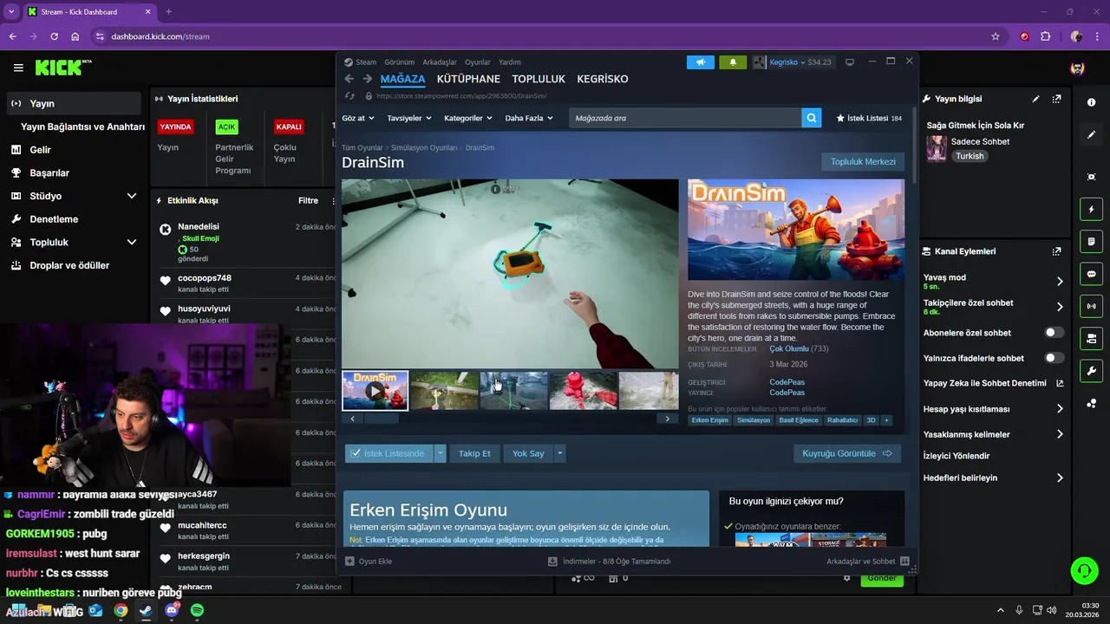Open the Arkadaşlar menu in Steam
The image size is (1110, 624).
pos(440,62)
